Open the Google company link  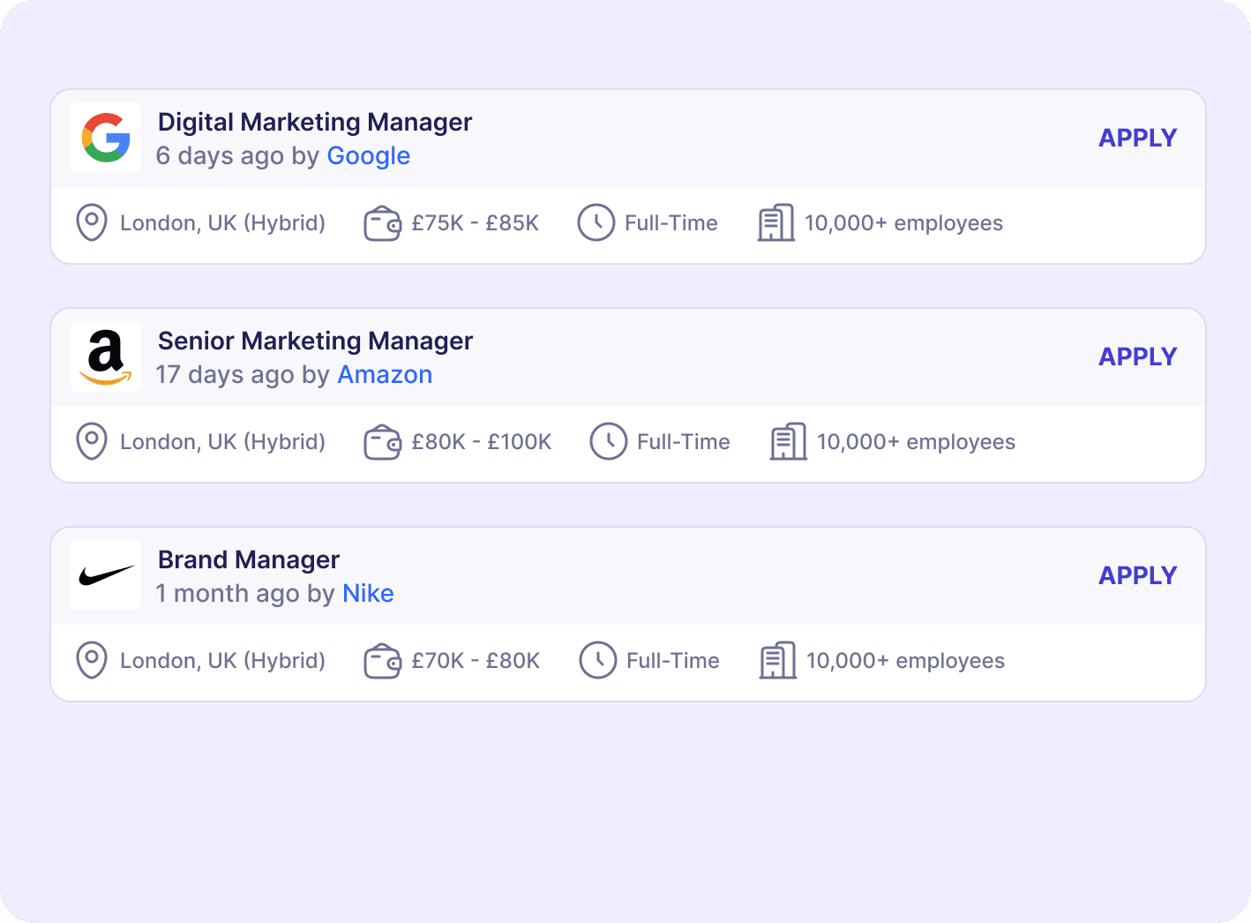(368, 155)
